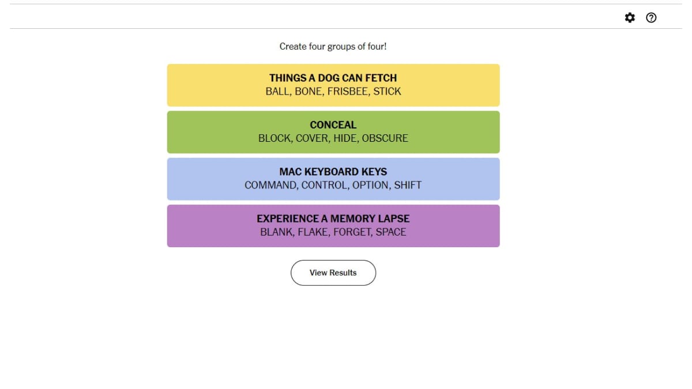Click the help question mark icon

pos(651,18)
